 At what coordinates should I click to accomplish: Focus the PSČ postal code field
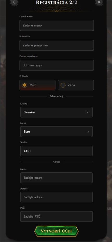(56, 217)
